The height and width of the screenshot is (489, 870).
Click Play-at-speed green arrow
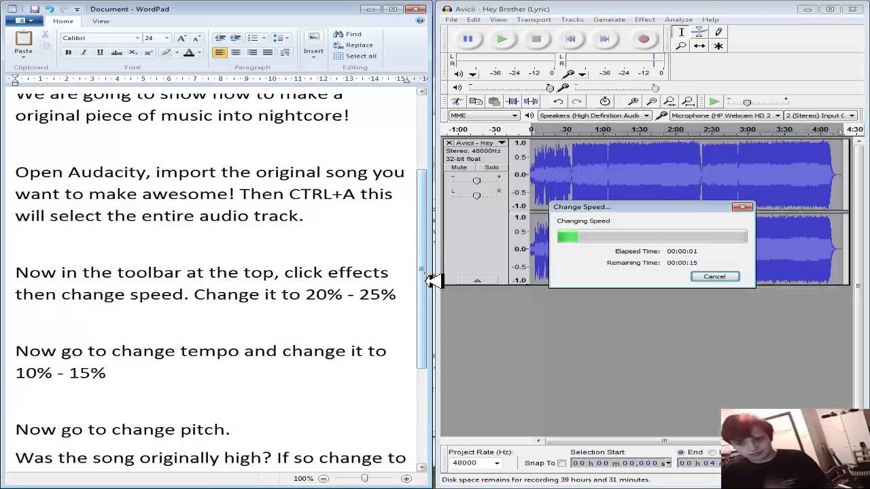point(714,101)
